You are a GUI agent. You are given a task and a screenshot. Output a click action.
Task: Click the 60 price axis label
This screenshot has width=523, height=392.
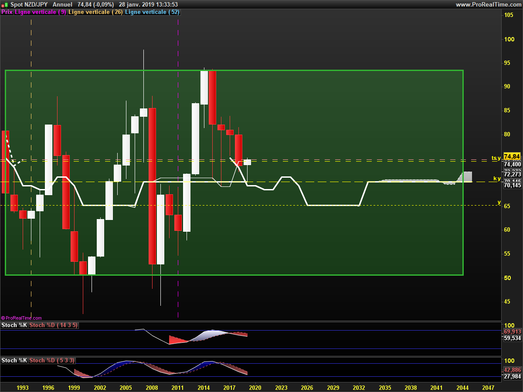507,230
